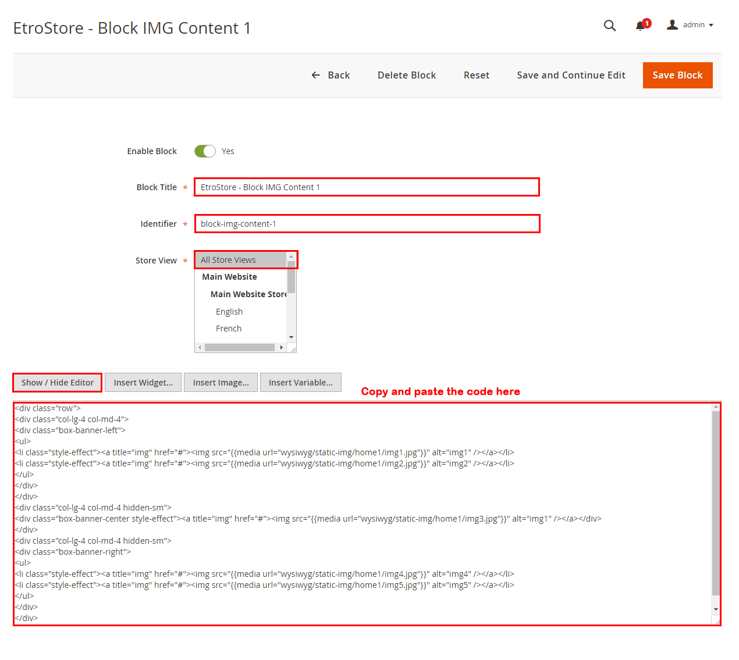Image resolution: width=739 pixels, height=660 pixels.
Task: Click the Store View horizontal scrollbar thumb
Action: coord(240,348)
